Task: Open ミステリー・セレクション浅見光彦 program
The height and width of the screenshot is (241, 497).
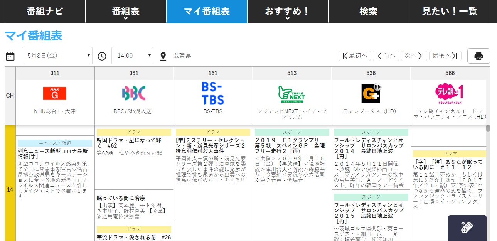Action: (x=211, y=145)
